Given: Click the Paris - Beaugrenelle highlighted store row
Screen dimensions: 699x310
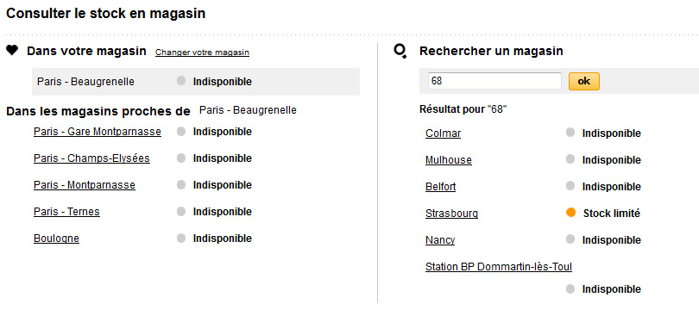Looking at the screenshot, I should [196, 82].
